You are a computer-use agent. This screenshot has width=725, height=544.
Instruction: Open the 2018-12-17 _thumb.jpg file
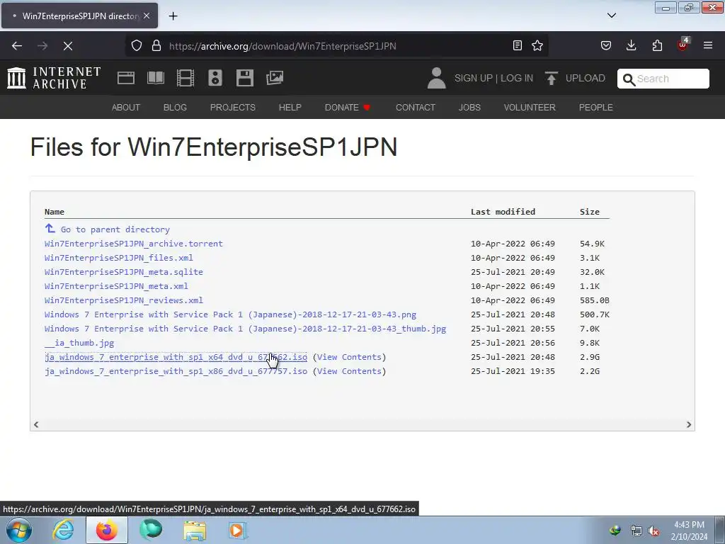[x=245, y=329]
